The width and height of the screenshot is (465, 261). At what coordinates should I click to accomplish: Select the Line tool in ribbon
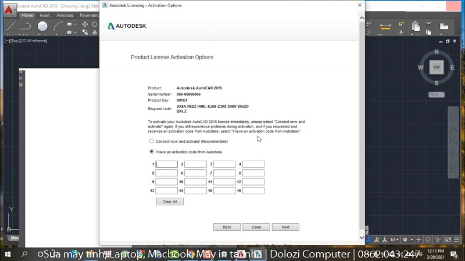(10, 27)
